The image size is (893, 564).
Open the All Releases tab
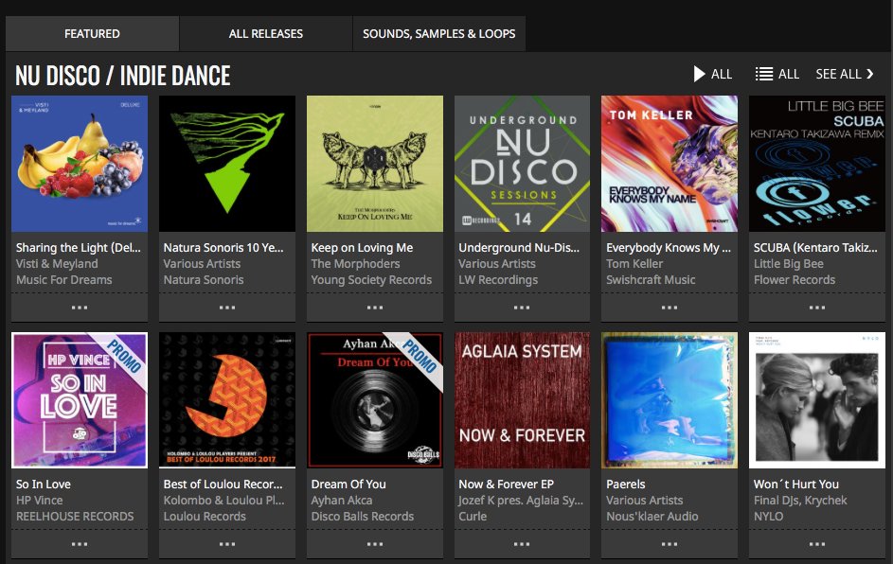coord(266,33)
